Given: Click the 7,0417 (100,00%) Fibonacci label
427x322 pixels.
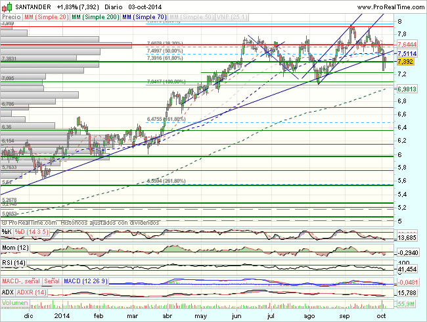Looking at the screenshot, I should point(166,81).
